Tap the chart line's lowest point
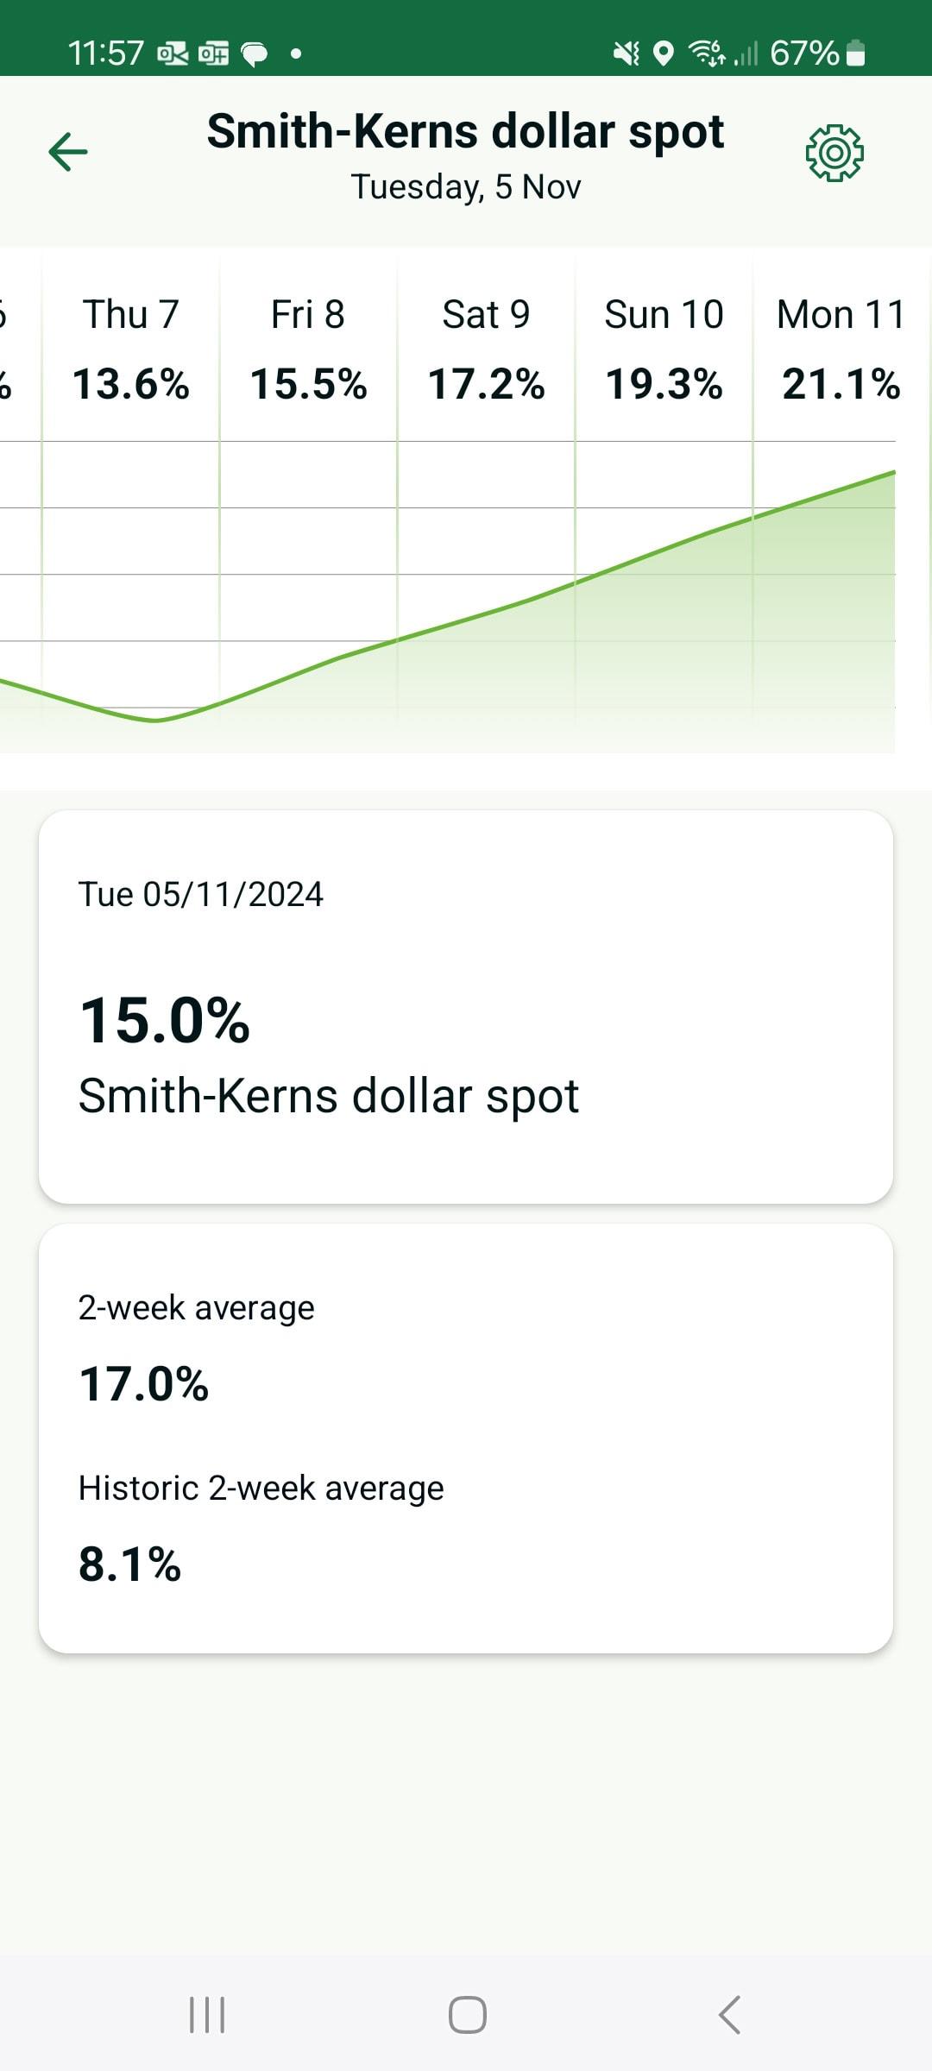 click(x=155, y=720)
